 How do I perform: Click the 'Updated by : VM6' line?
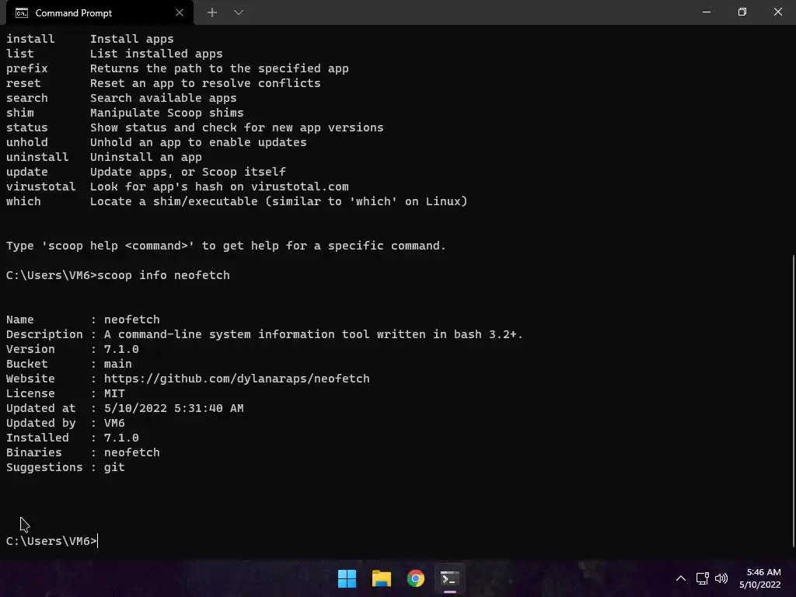[x=65, y=423]
